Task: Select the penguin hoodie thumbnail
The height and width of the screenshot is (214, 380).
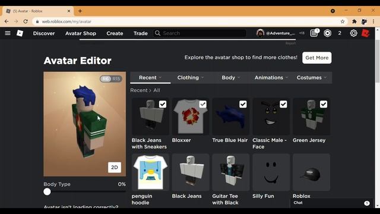Action: (x=150, y=172)
